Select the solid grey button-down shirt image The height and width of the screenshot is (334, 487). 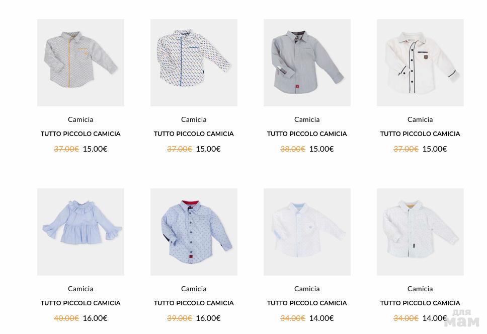(307, 62)
